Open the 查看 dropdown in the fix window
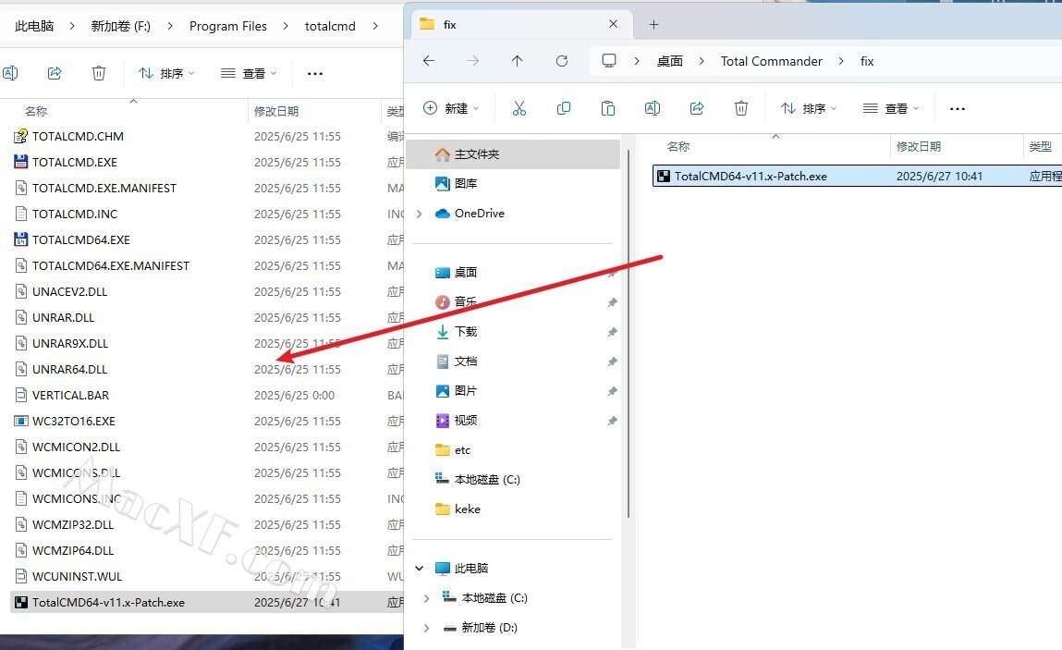 coord(891,108)
